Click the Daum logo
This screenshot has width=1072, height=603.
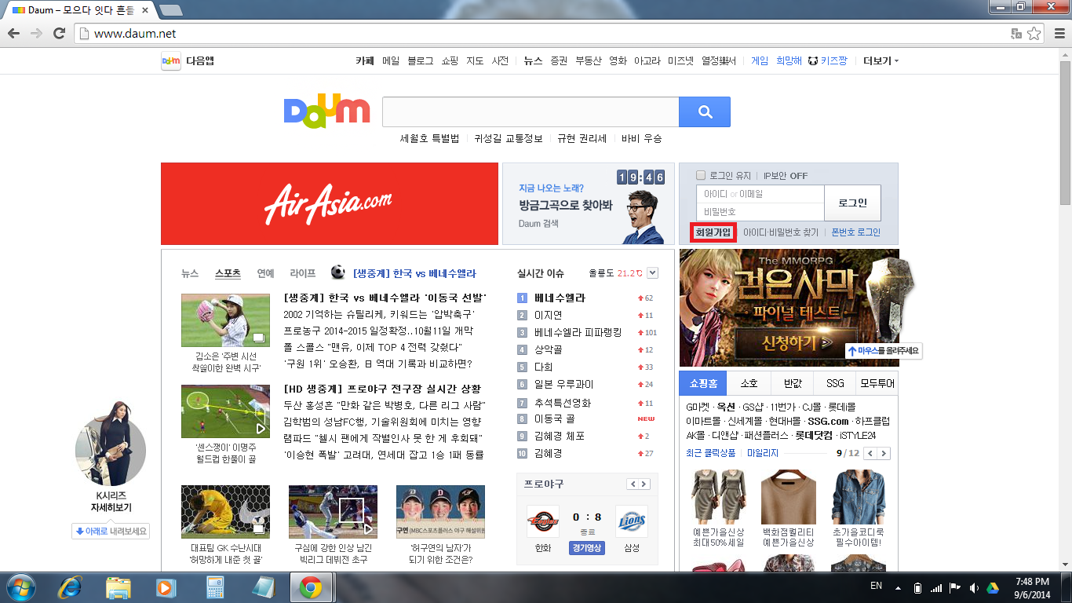[x=326, y=111]
